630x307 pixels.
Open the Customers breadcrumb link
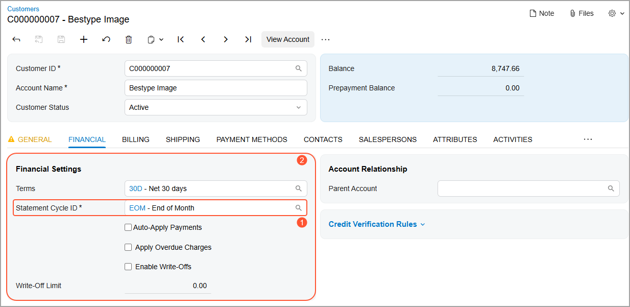(23, 9)
